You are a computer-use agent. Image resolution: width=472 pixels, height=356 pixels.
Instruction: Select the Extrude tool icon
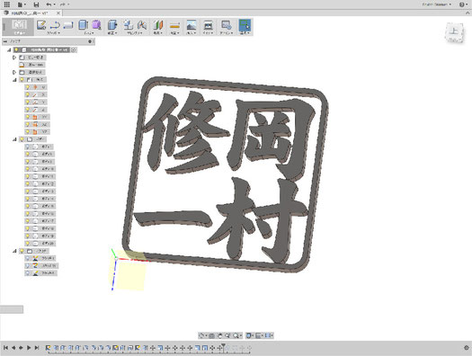point(83,25)
